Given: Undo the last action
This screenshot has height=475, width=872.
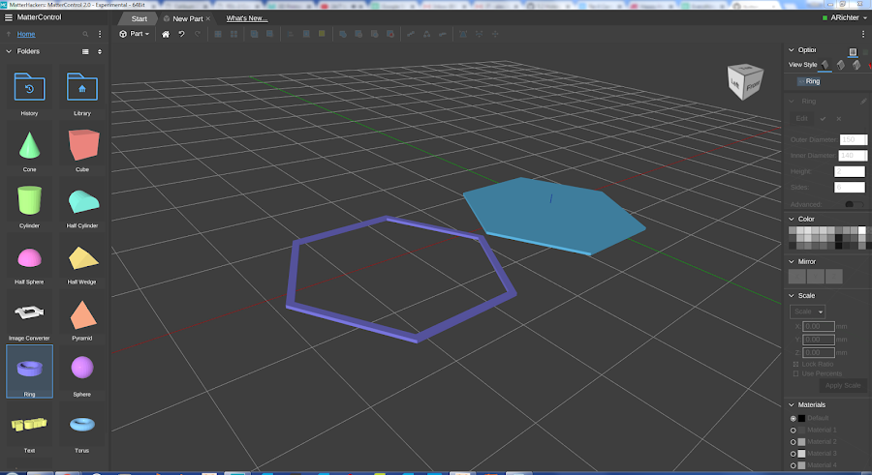Looking at the screenshot, I should 181,34.
